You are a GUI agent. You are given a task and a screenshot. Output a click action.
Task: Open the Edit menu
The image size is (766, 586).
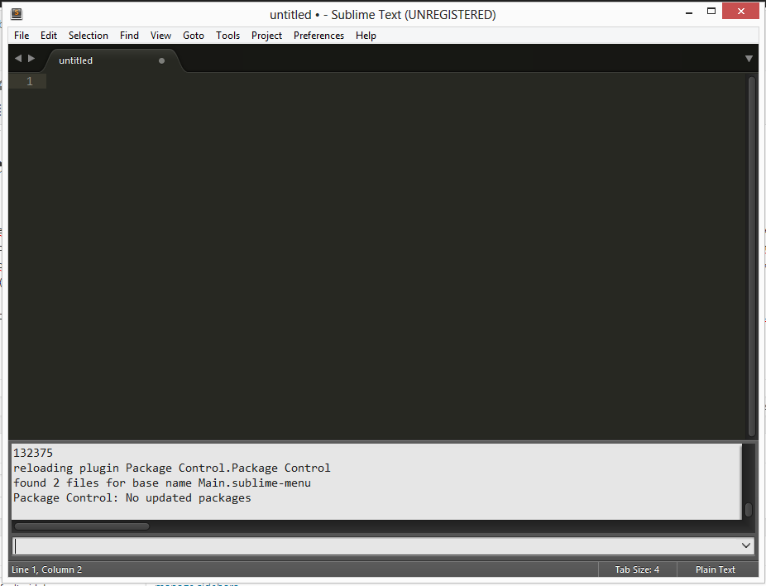tap(49, 36)
